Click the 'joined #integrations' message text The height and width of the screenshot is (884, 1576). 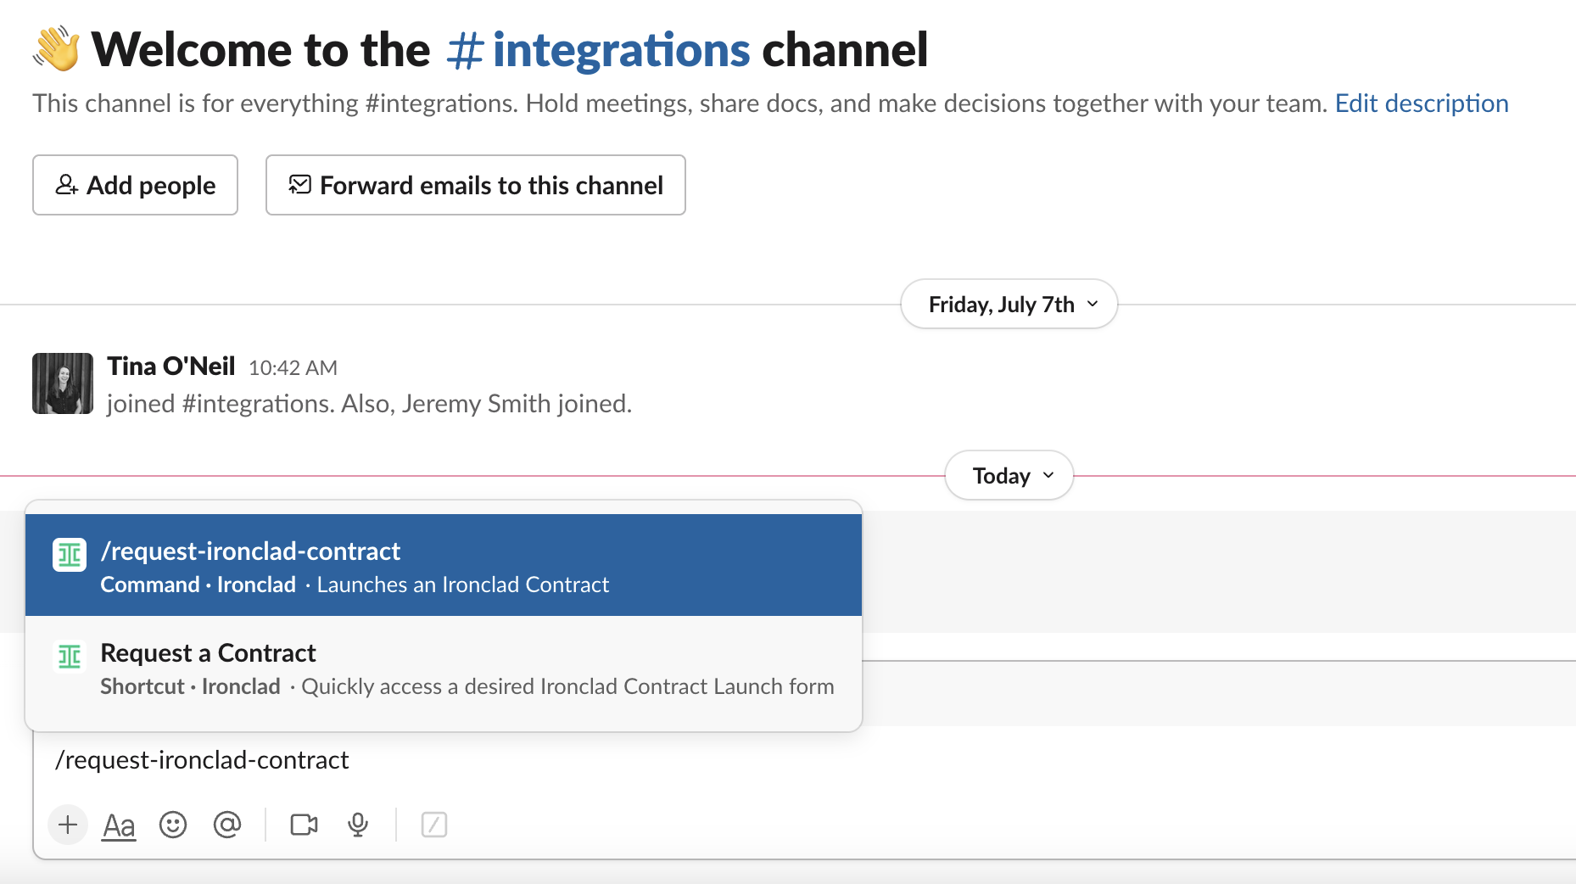(x=370, y=404)
